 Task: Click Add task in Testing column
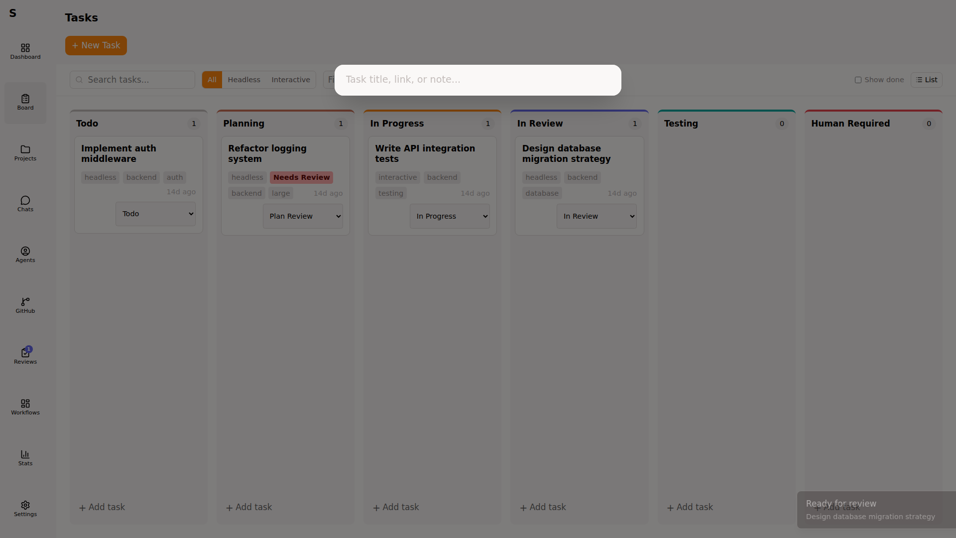(690, 507)
